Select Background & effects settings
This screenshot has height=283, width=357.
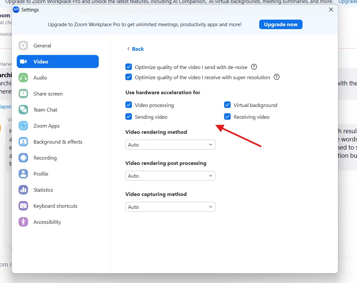[58, 142]
